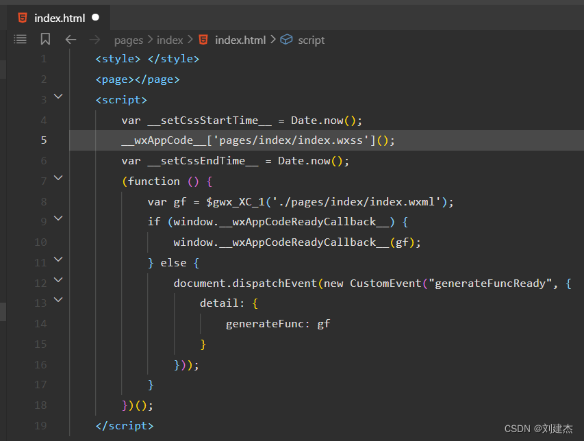The width and height of the screenshot is (584, 441).
Task: Click the else keyword on line 11
Action: (174, 263)
